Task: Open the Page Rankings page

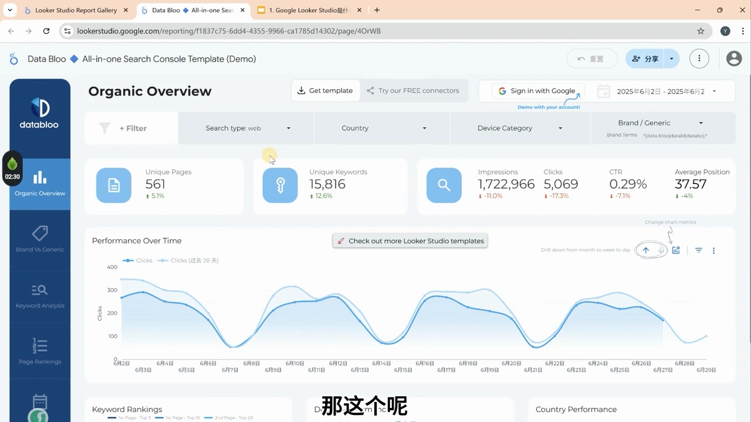Action: click(x=39, y=350)
